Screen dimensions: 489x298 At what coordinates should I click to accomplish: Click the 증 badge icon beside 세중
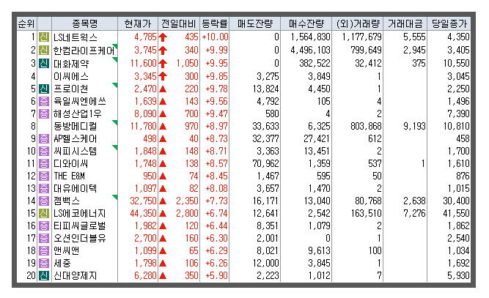[x=44, y=263]
